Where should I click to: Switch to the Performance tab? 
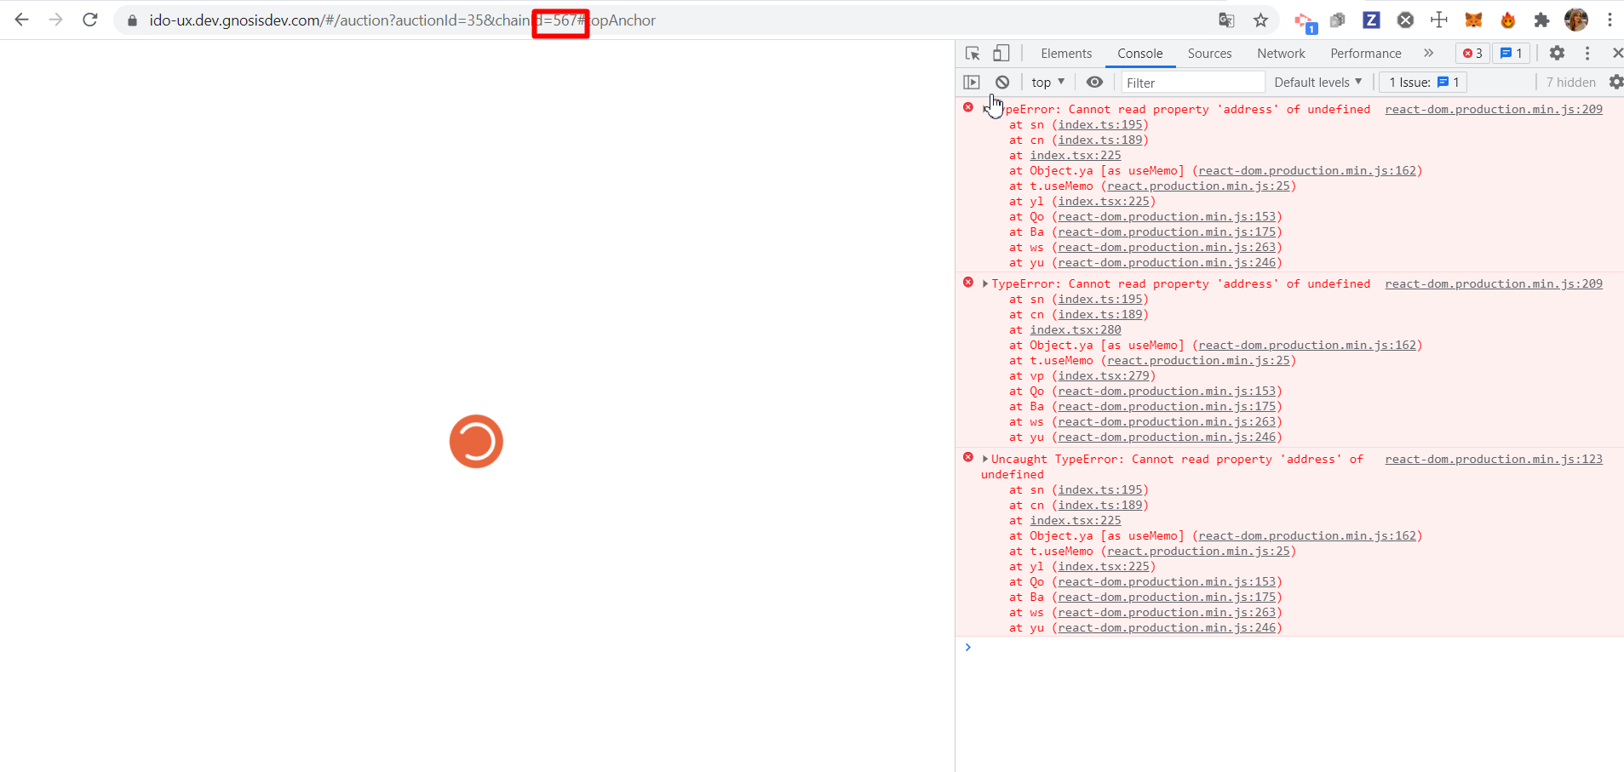click(1366, 53)
